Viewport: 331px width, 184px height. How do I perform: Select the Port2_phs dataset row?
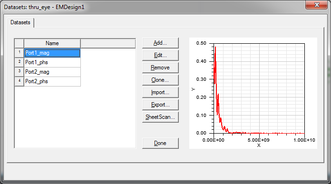(x=52, y=81)
